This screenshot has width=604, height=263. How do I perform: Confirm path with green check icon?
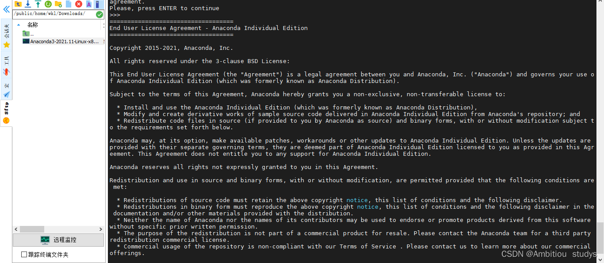pos(100,14)
